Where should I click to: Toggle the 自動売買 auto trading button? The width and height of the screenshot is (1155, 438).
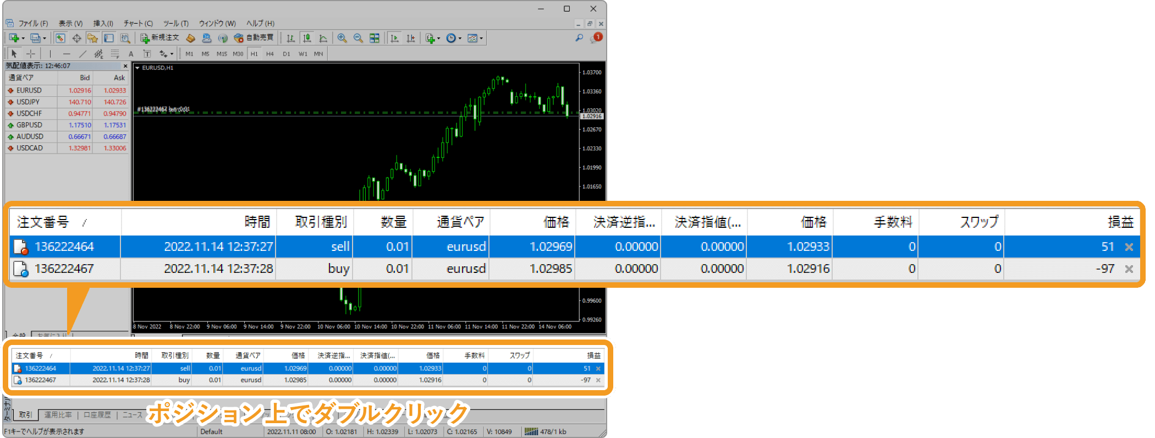pyautogui.click(x=254, y=38)
